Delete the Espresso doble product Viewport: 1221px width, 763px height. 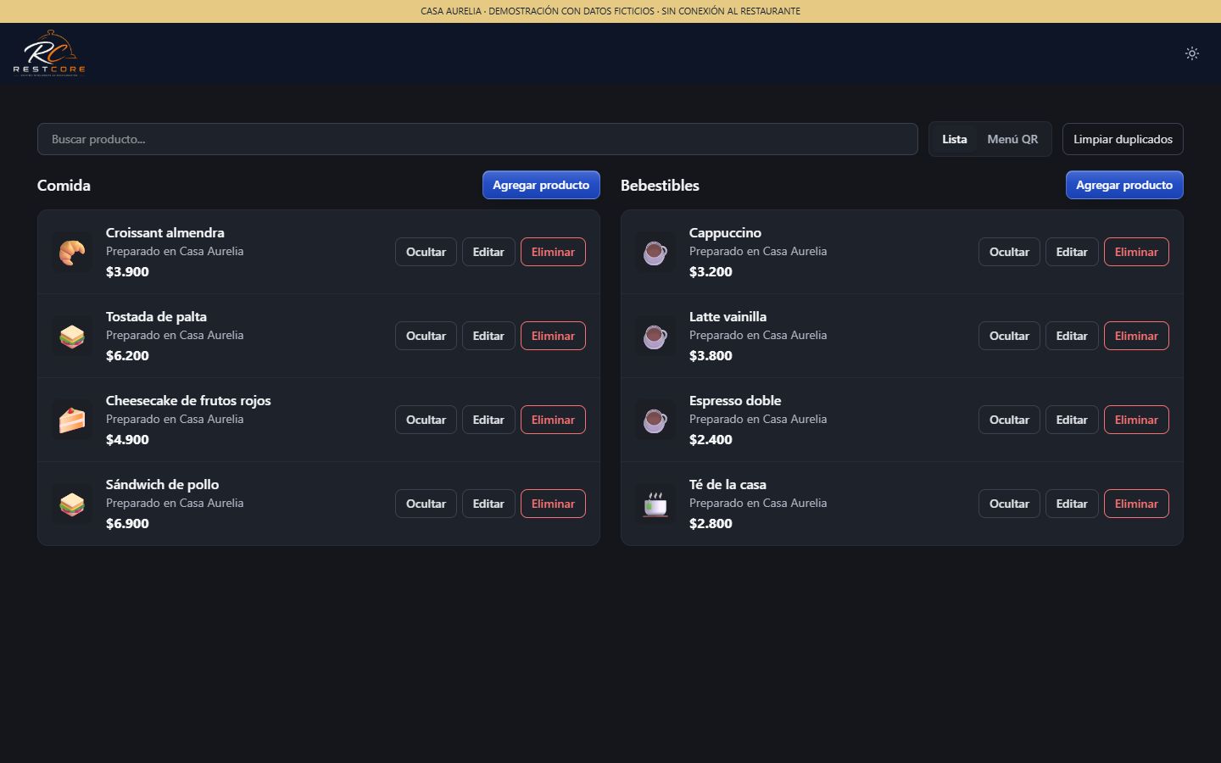click(1136, 420)
